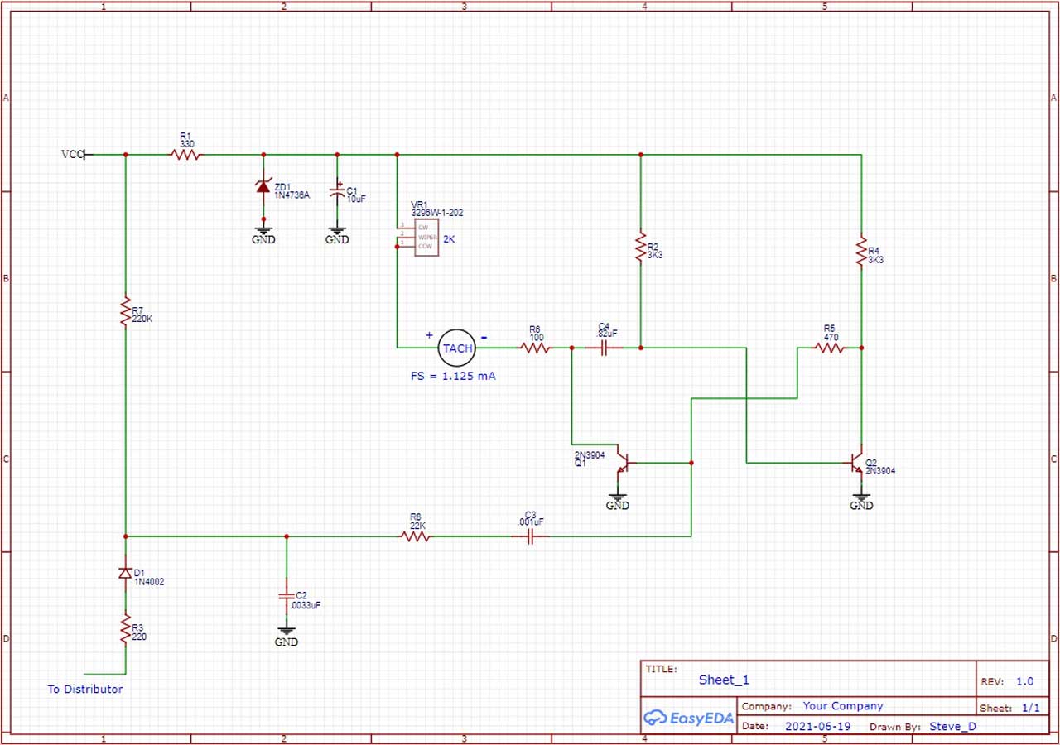
Task: Click the '1N4736A' part value text
Action: (292, 195)
